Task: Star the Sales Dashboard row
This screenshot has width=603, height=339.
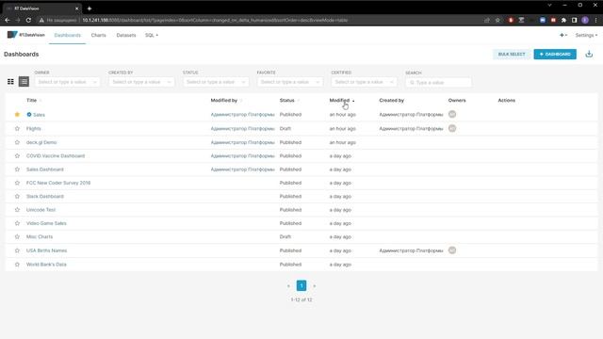Action: point(17,169)
